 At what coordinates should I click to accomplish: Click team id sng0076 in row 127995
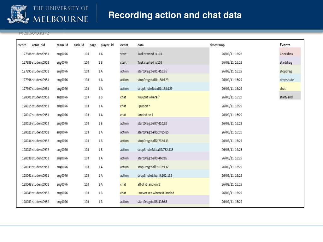coord(62,72)
